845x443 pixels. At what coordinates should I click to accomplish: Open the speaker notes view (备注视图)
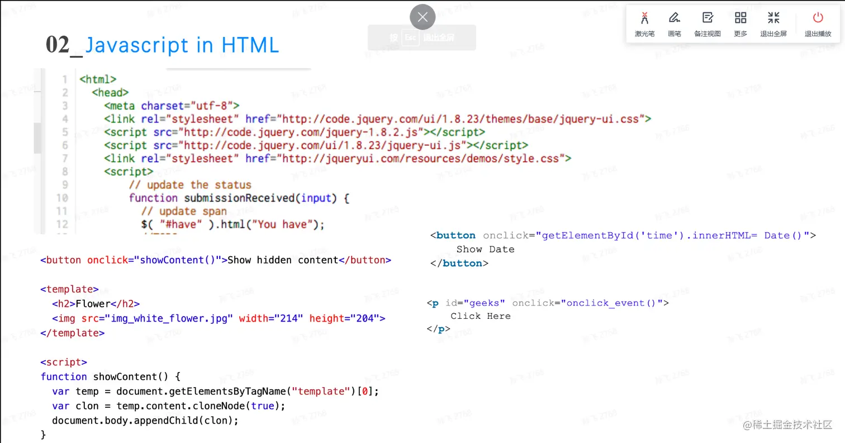point(708,24)
